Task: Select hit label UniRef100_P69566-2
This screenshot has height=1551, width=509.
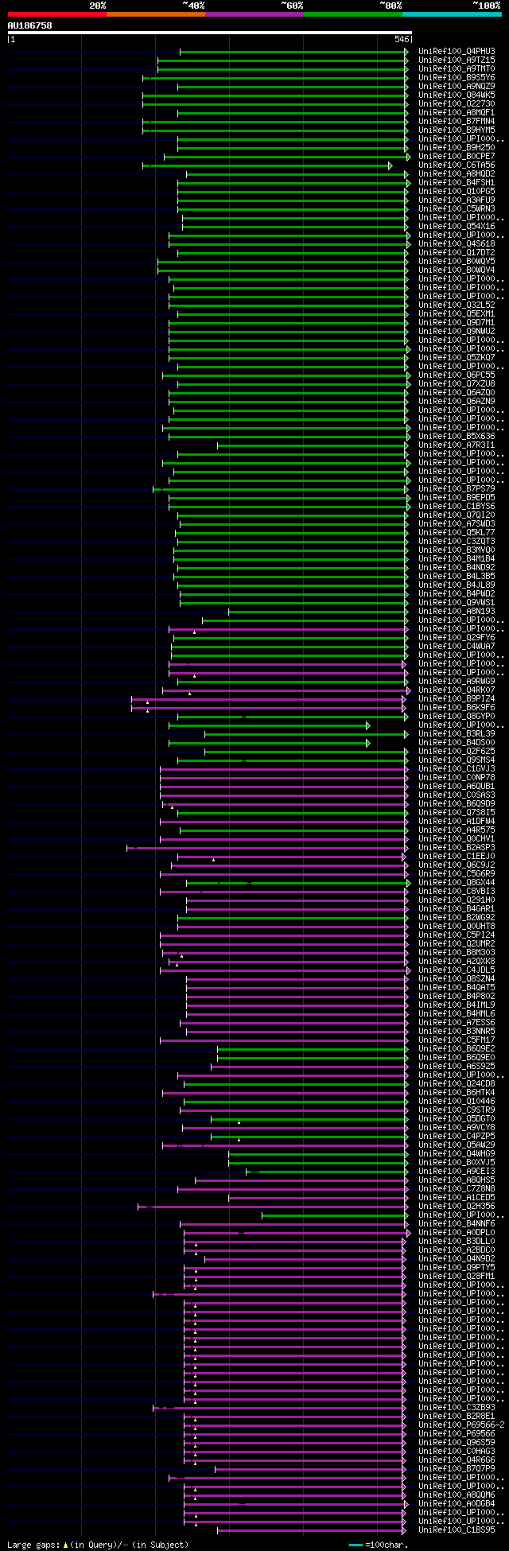Action: pos(461,1425)
